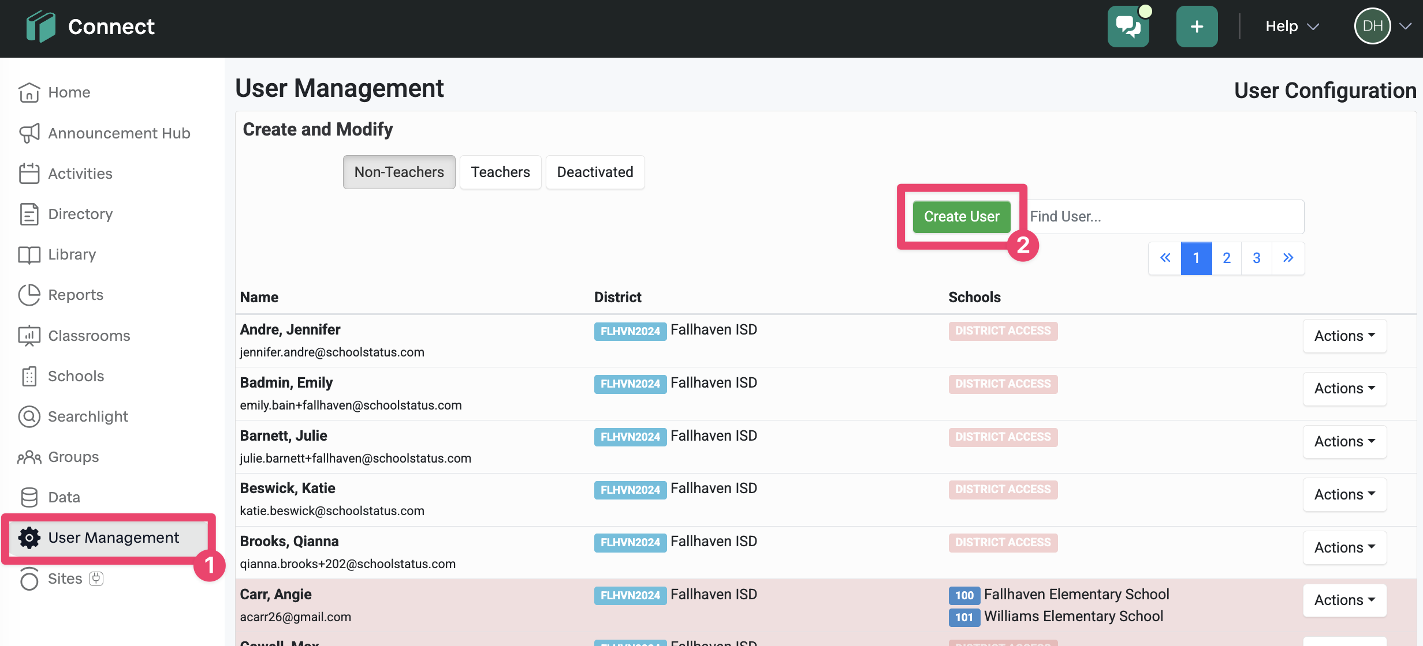The height and width of the screenshot is (646, 1423).
Task: Open the chat messages icon
Action: [x=1128, y=27]
